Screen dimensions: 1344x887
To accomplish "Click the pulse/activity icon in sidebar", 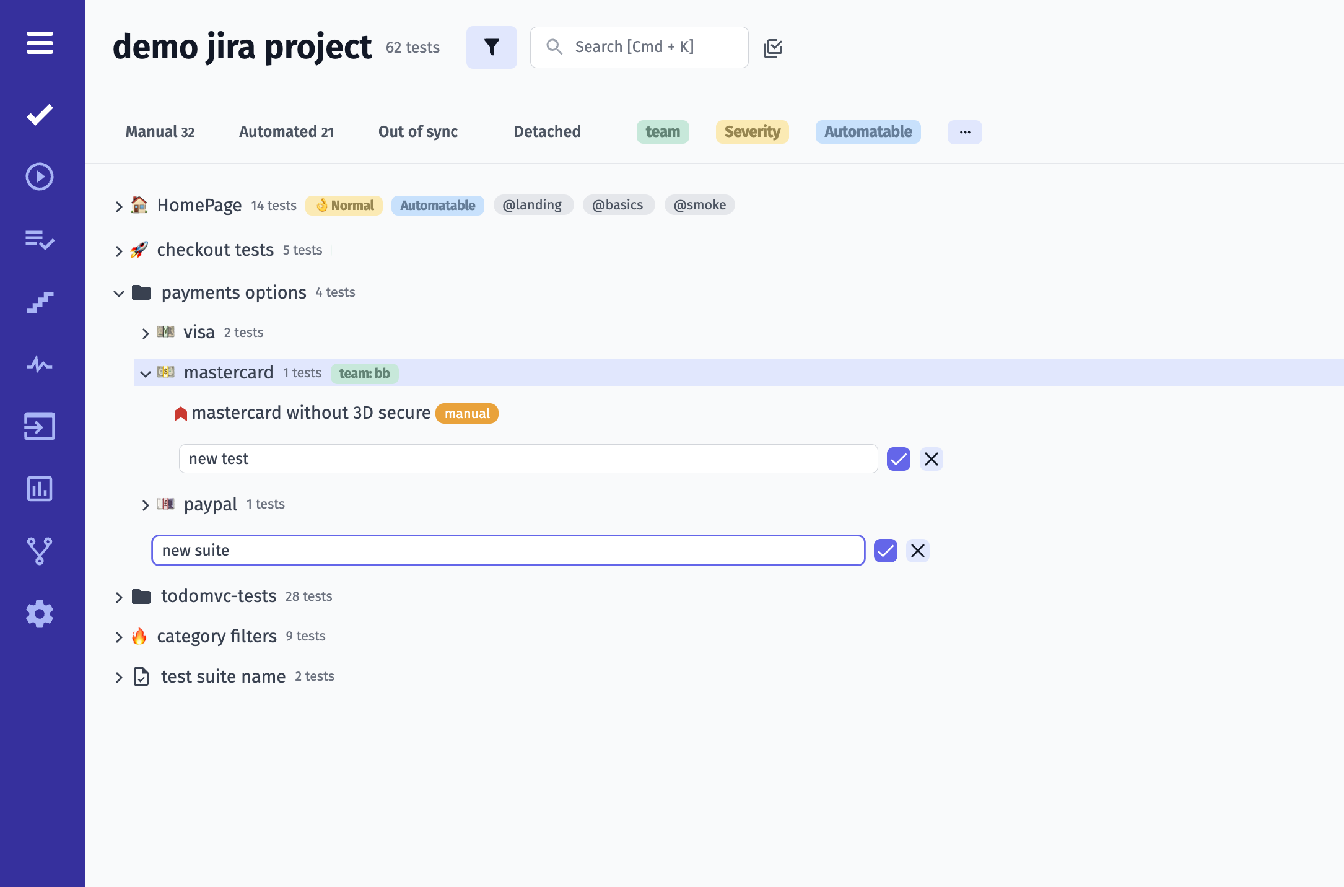I will point(40,365).
